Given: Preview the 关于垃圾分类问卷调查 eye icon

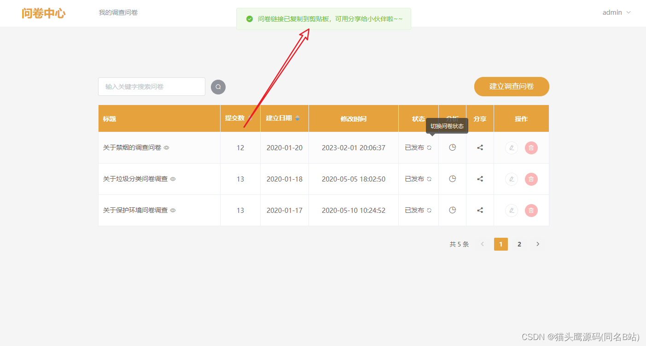Looking at the screenshot, I should point(173,179).
